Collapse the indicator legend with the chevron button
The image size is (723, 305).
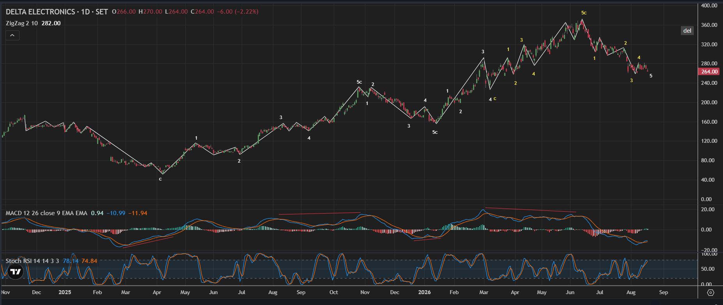click(12, 35)
